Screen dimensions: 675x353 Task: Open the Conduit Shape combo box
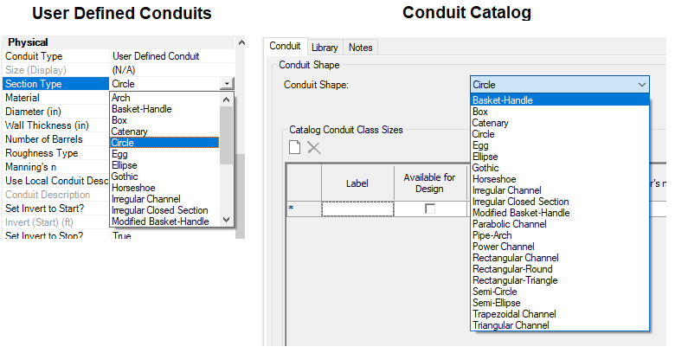click(559, 85)
